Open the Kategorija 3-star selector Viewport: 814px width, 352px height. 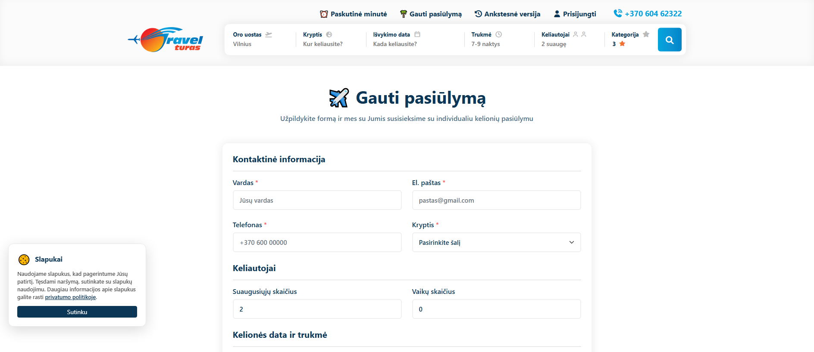tap(631, 39)
